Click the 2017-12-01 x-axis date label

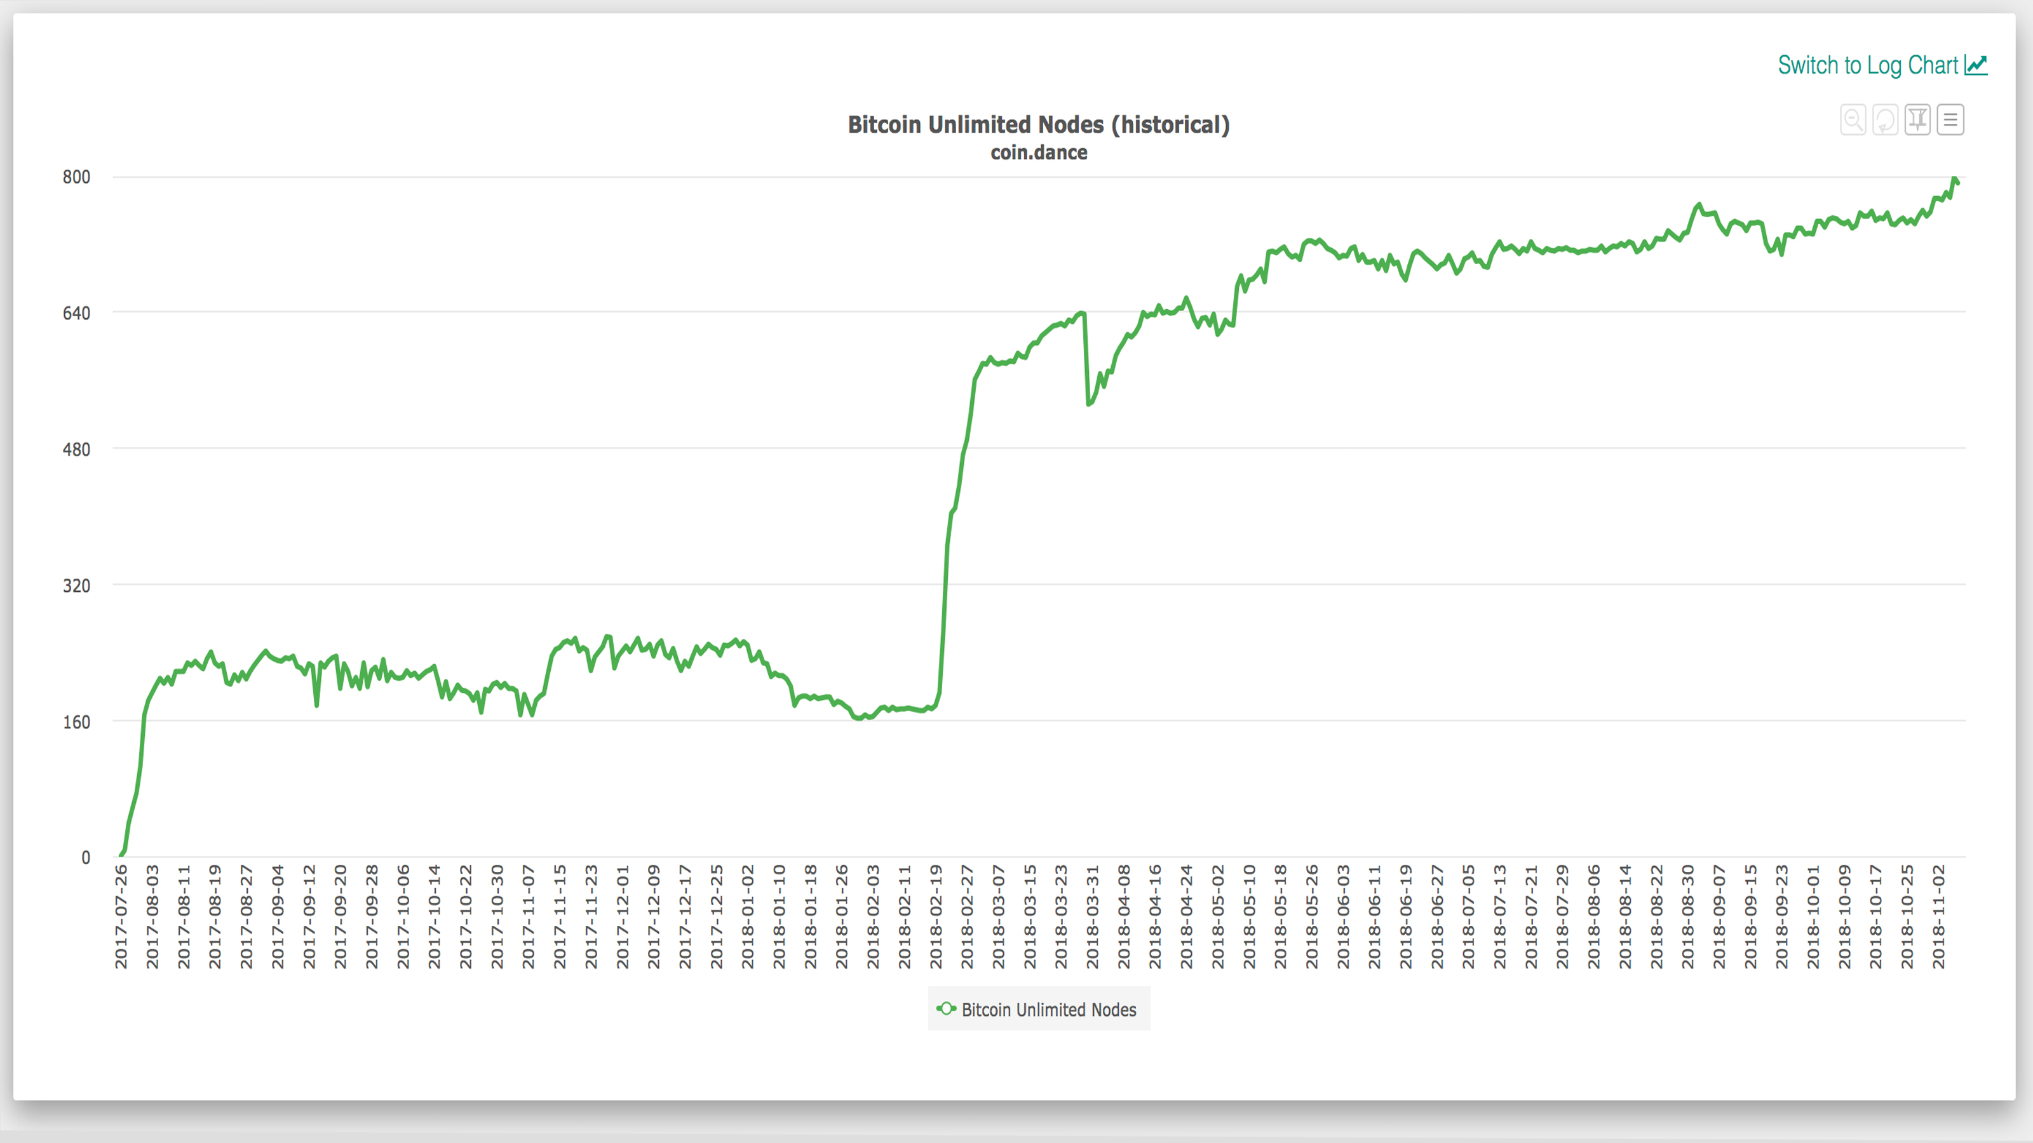[x=623, y=916]
